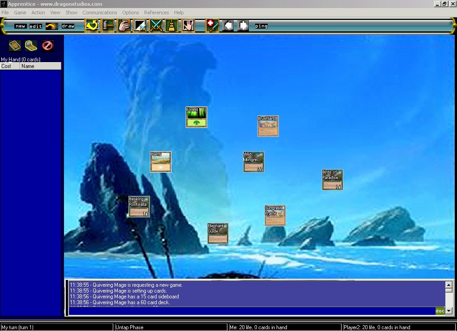Image resolution: width=457 pixels, height=331 pixels.
Task: Click the edit button in toolbar
Action: (36, 26)
